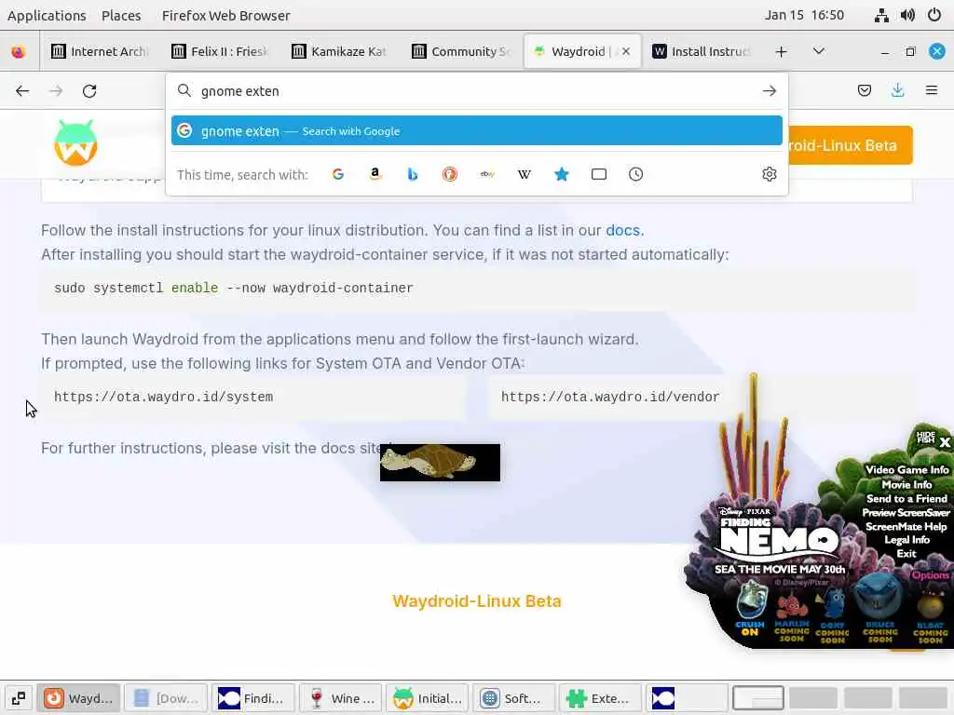Viewport: 954px width, 715px height.
Task: Save page to Pocket
Action: tap(864, 90)
